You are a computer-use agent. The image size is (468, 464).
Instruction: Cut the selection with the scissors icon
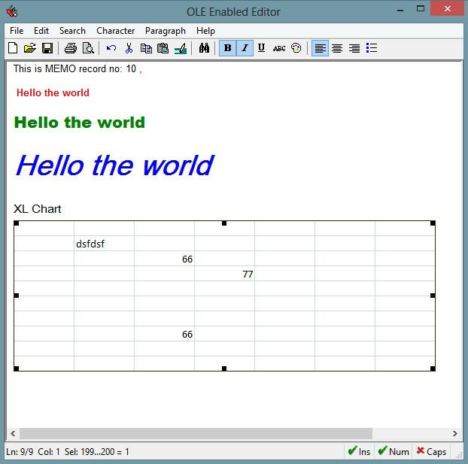(x=129, y=48)
